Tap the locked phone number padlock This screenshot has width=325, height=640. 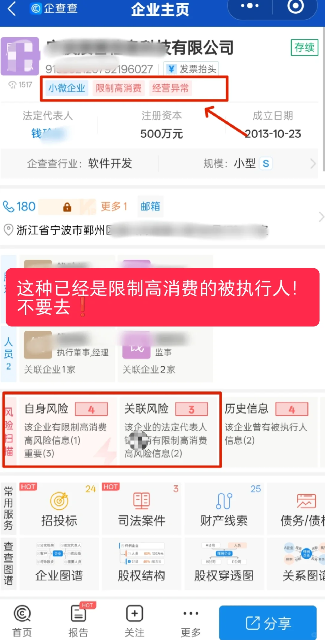[x=67, y=207]
